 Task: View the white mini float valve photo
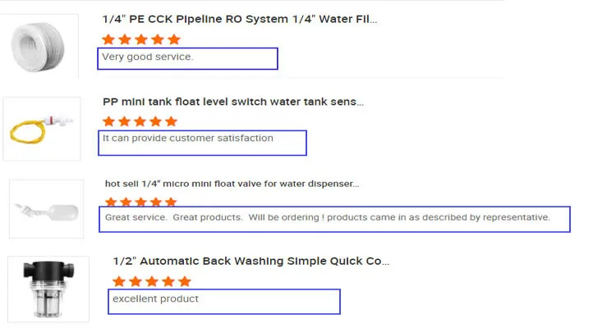[46, 210]
